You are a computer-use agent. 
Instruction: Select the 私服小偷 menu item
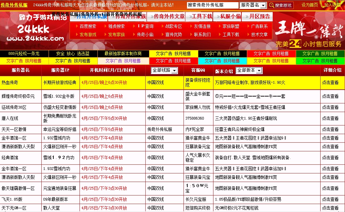click(x=227, y=16)
